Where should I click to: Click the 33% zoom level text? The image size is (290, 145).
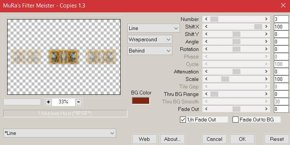pyautogui.click(x=63, y=102)
